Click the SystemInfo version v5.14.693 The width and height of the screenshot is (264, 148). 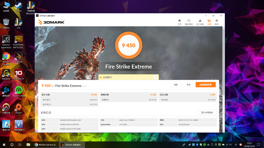pos(123,125)
